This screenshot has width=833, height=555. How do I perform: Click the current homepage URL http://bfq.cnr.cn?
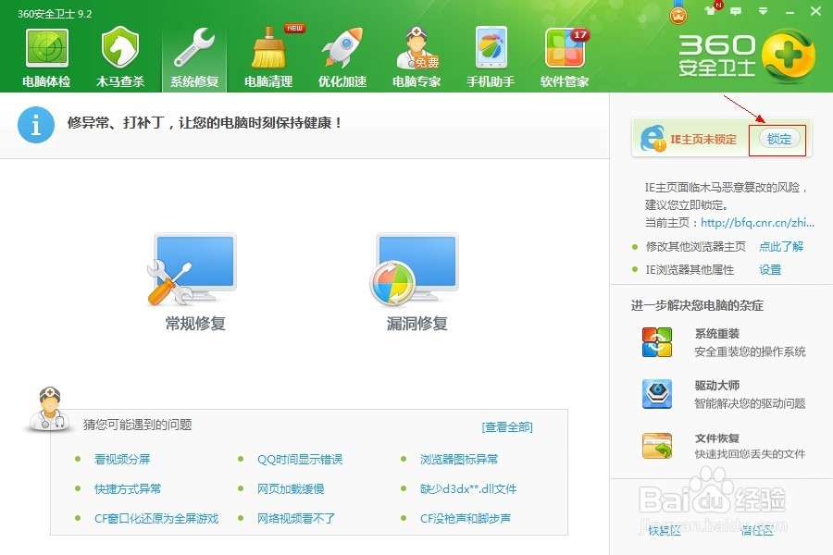click(759, 222)
